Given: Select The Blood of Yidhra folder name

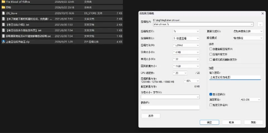Looking at the screenshot, I should 18,2.
